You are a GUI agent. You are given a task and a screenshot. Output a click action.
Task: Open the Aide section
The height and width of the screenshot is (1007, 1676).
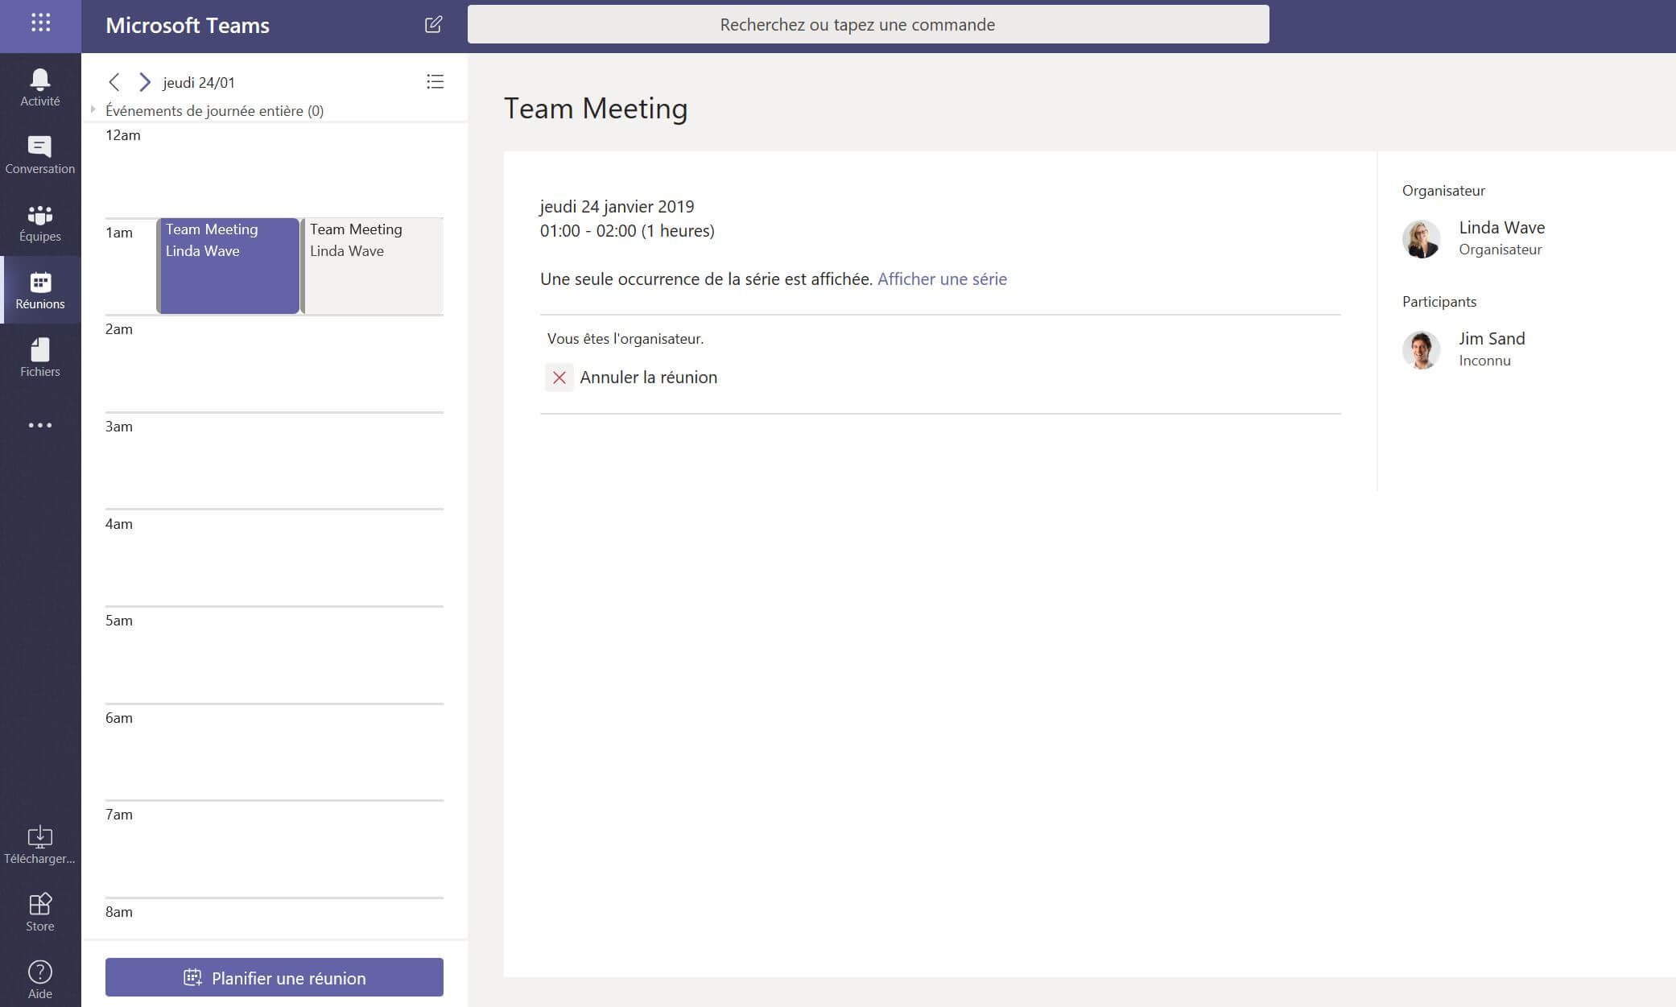(39, 978)
